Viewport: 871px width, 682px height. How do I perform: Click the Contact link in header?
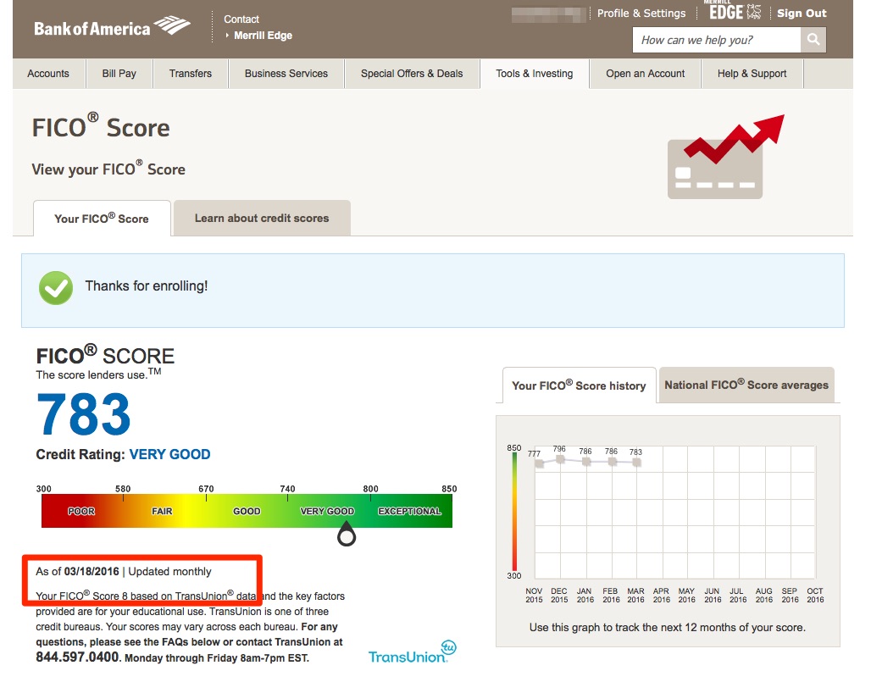tap(241, 19)
